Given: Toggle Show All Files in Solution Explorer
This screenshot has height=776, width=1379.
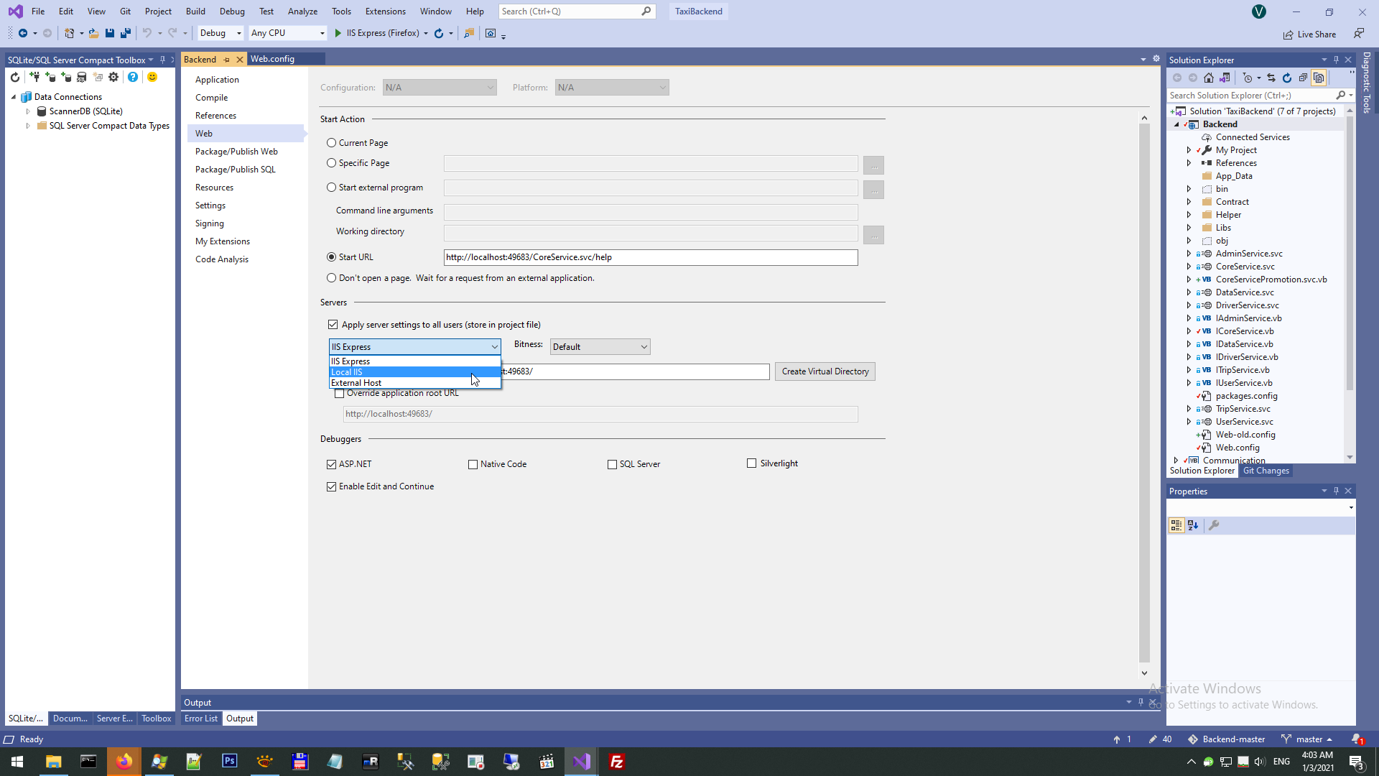Looking at the screenshot, I should click(1319, 78).
